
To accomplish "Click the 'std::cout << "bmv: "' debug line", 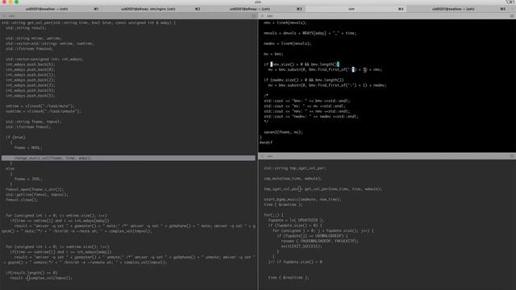I will click(307, 101).
